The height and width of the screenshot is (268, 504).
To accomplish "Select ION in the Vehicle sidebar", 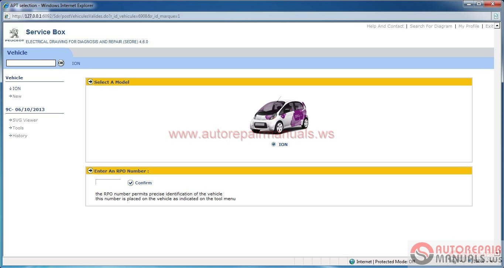I will (17, 88).
